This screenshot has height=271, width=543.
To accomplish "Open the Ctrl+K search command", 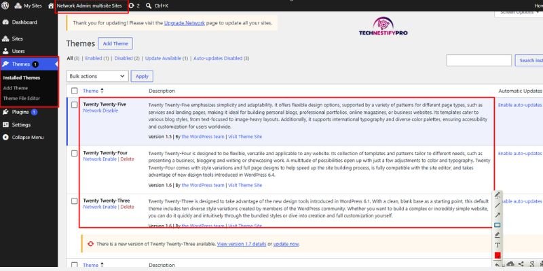I will point(157,6).
